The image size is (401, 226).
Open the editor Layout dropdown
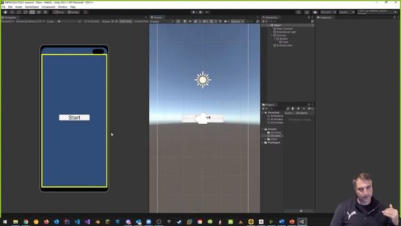(377, 12)
